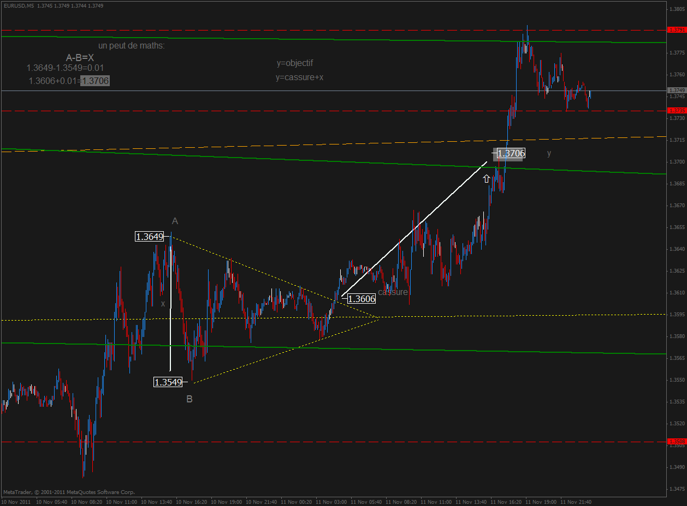
Task: Click the white up-arrow marker under 1.3706
Action: pyautogui.click(x=487, y=178)
